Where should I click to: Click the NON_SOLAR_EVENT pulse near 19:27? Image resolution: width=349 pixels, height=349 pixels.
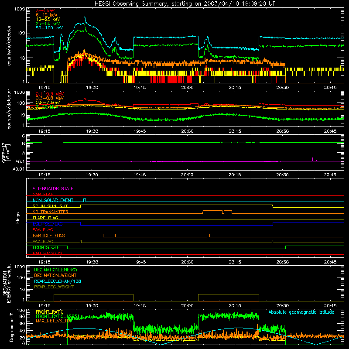(x=85, y=200)
